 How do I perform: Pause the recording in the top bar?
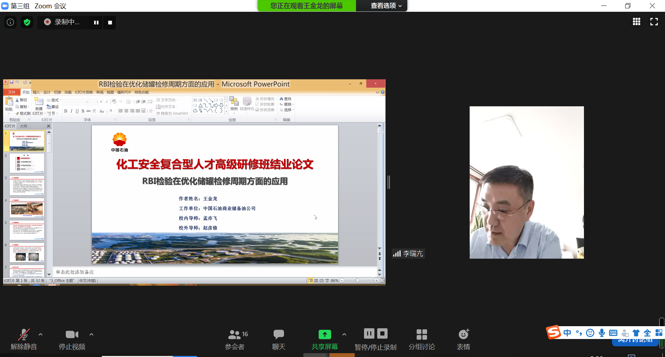[96, 23]
